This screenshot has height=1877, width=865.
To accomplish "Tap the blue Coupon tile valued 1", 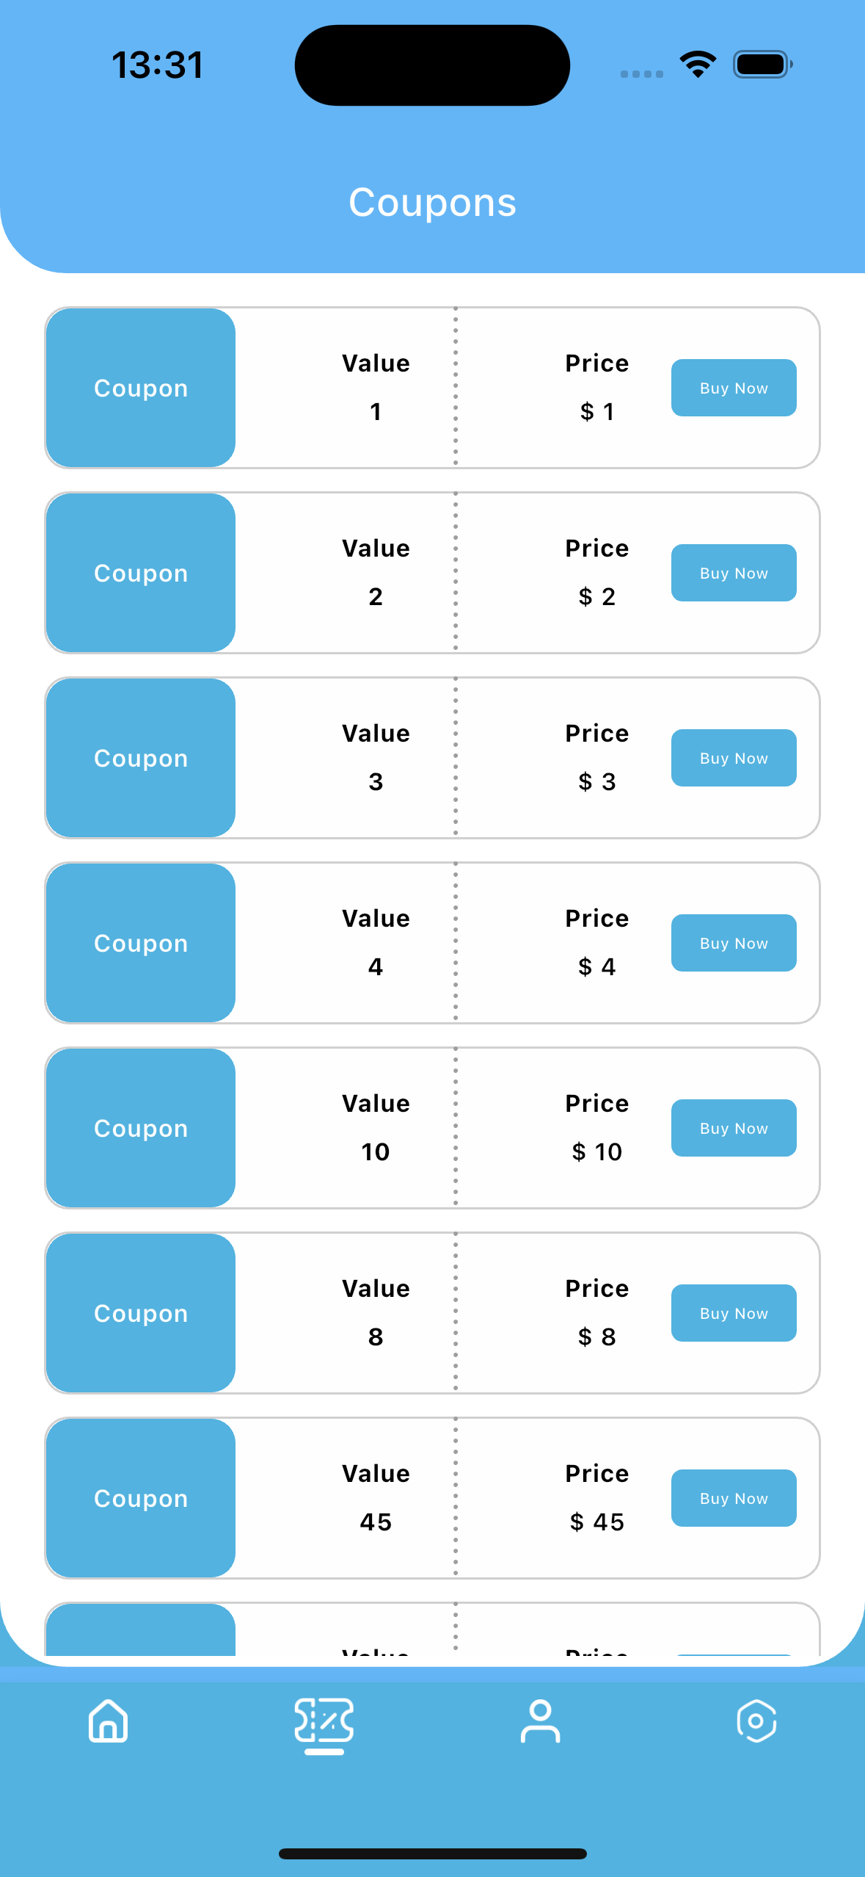I will (x=141, y=388).
